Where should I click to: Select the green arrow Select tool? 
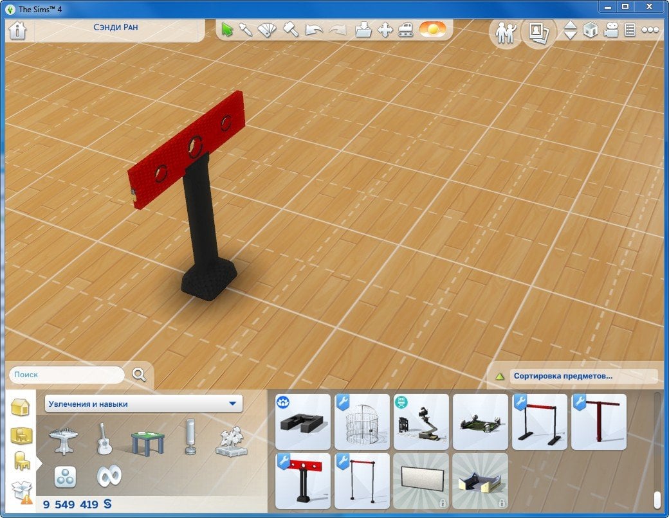(228, 30)
